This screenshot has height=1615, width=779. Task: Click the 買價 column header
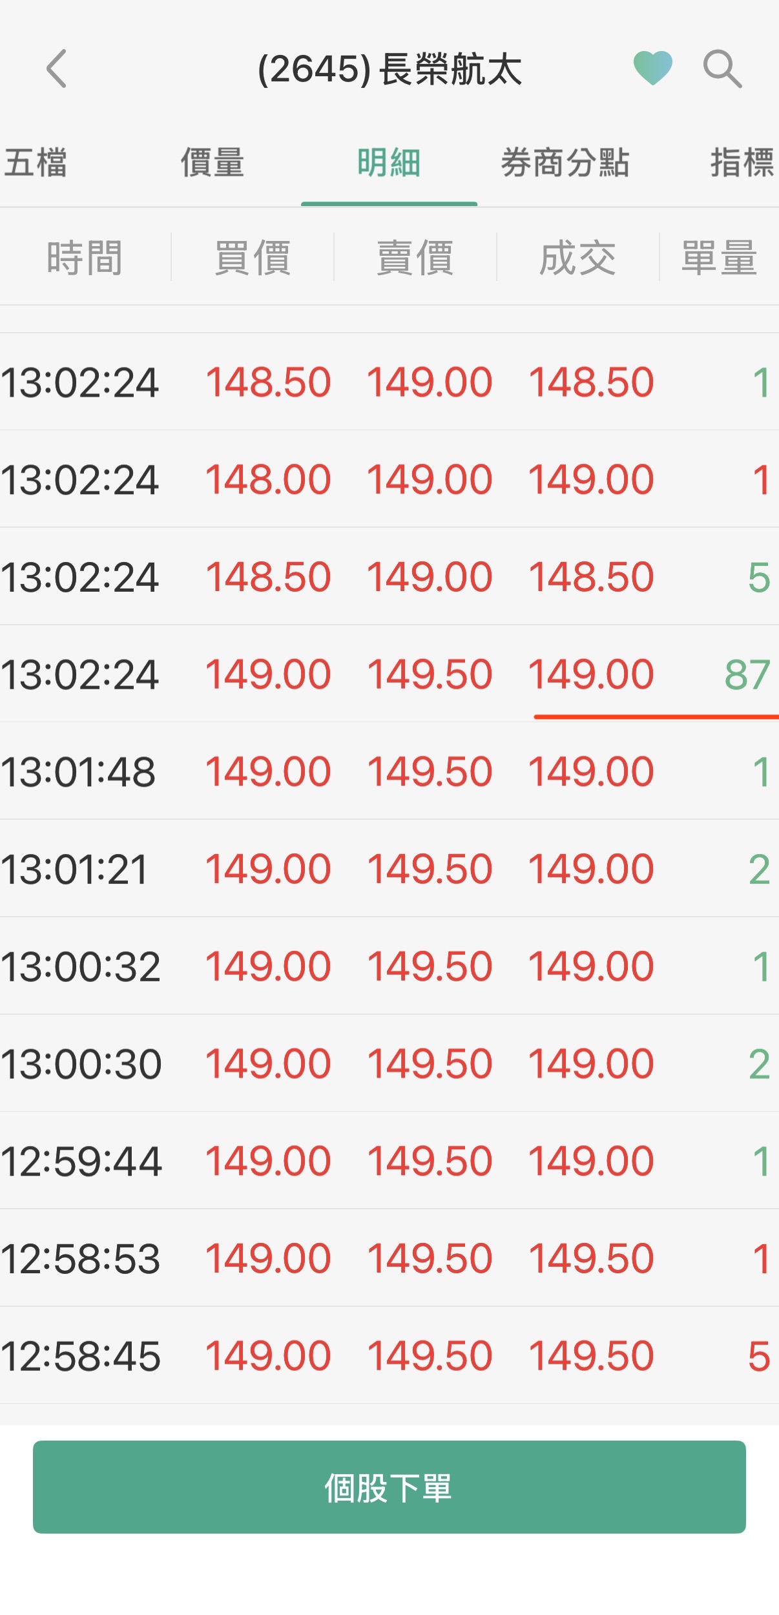coord(253,258)
